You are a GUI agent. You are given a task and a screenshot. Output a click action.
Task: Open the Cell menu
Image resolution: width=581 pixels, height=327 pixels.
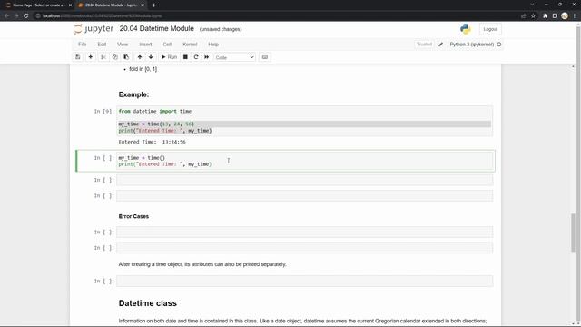pos(167,45)
